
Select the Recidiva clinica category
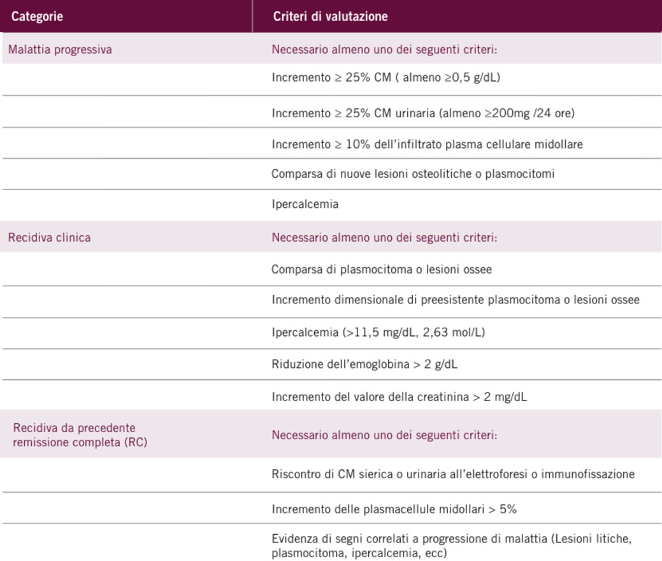point(50,237)
